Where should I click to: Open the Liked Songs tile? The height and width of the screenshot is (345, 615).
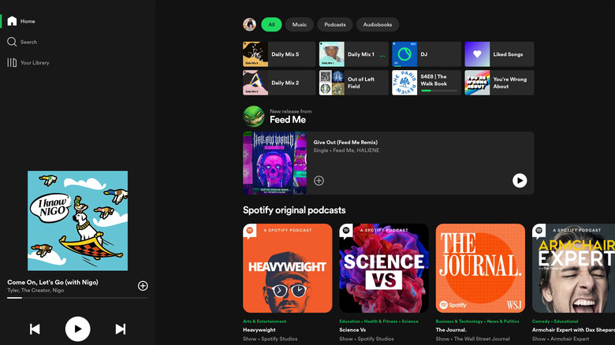coord(499,54)
